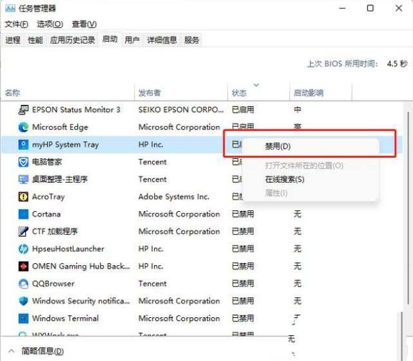Click the vertical scrollbar in startup list
Screen dimensions: 413x361
405,193
